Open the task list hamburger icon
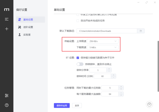Viewport: 159px width, 112px height. coord(7,19)
